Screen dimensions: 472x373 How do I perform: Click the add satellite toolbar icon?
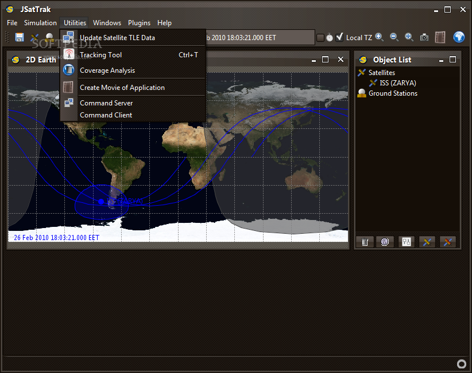coord(34,38)
